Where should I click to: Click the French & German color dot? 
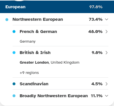click(14, 32)
